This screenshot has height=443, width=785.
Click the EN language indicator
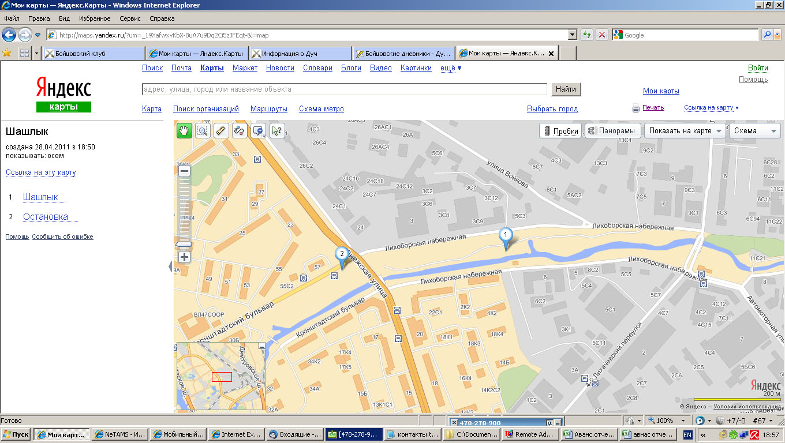click(x=687, y=434)
